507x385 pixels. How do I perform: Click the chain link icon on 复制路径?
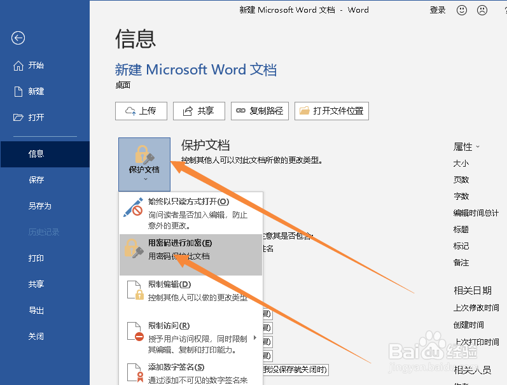click(x=240, y=111)
